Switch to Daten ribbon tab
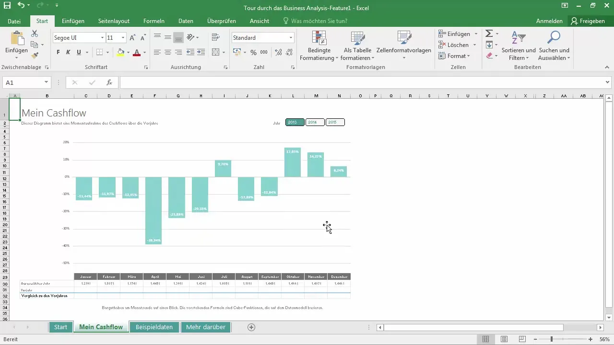 [x=186, y=21]
